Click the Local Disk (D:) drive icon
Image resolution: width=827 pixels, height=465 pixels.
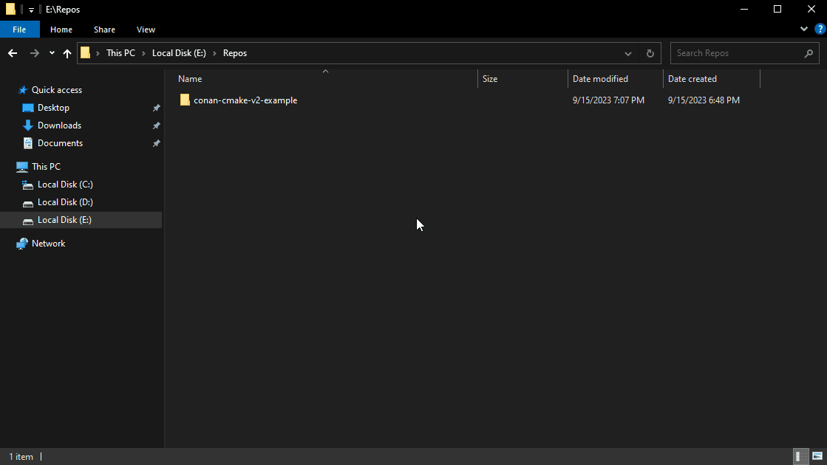pyautogui.click(x=28, y=203)
